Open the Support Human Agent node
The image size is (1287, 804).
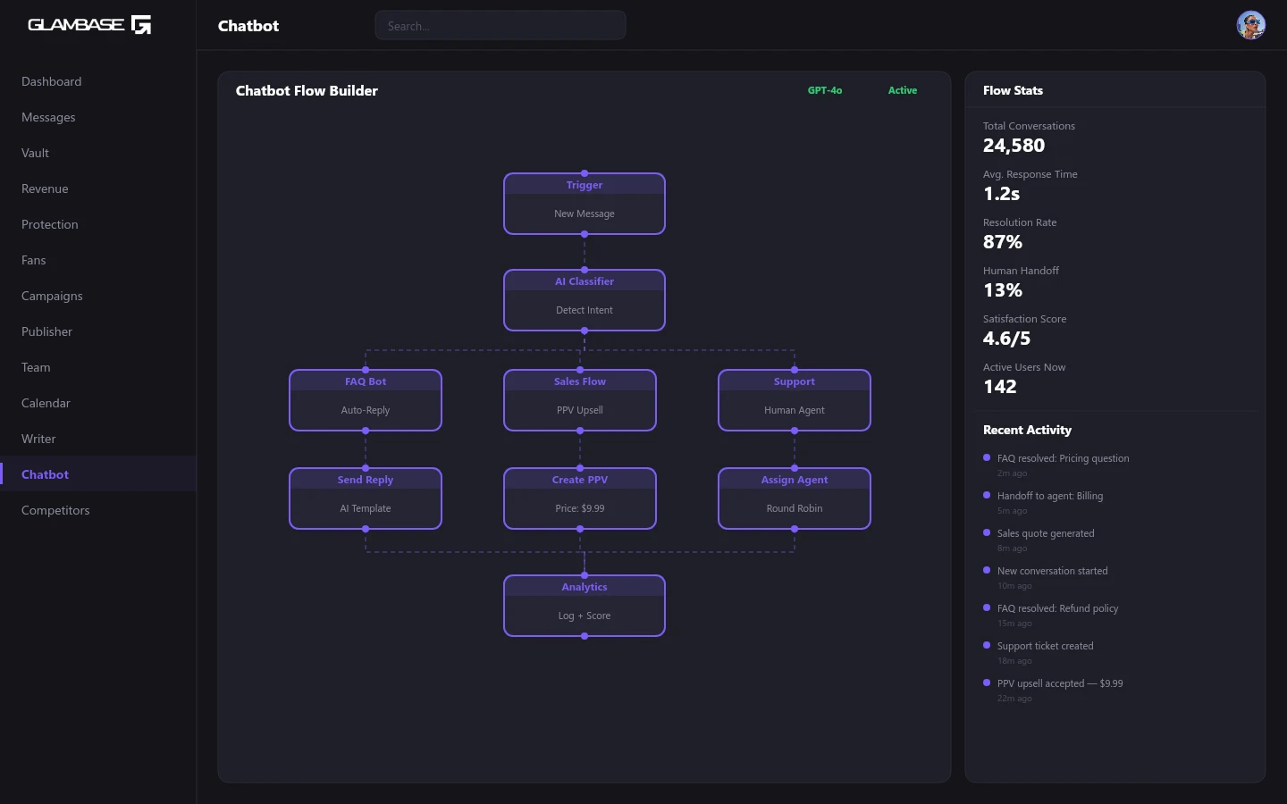tap(795, 401)
